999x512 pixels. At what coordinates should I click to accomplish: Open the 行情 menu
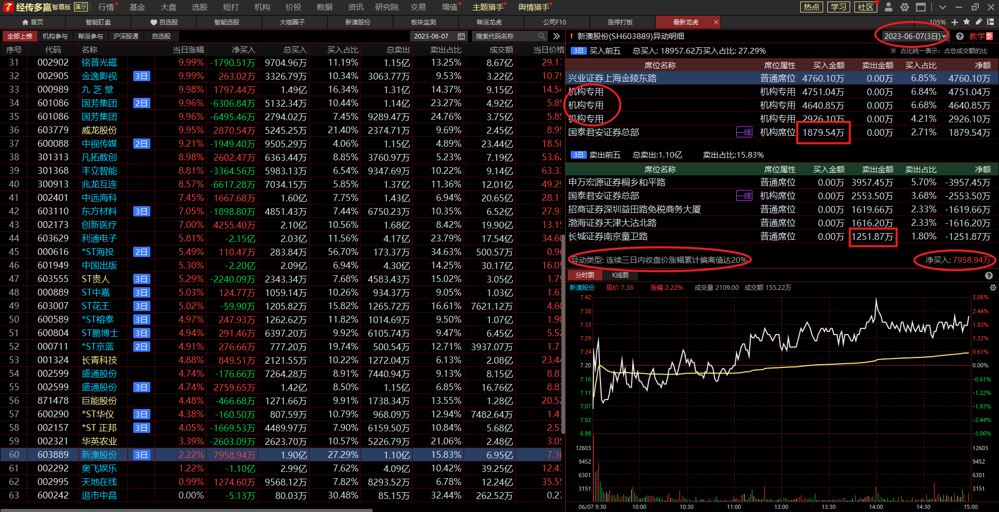(x=106, y=7)
